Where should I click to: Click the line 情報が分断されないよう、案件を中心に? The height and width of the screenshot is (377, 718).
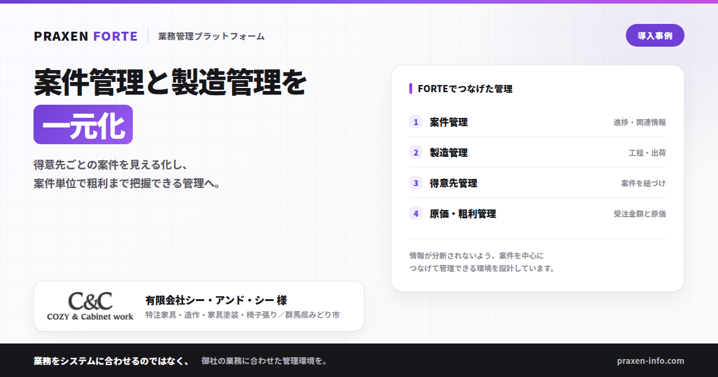pyautogui.click(x=476, y=256)
